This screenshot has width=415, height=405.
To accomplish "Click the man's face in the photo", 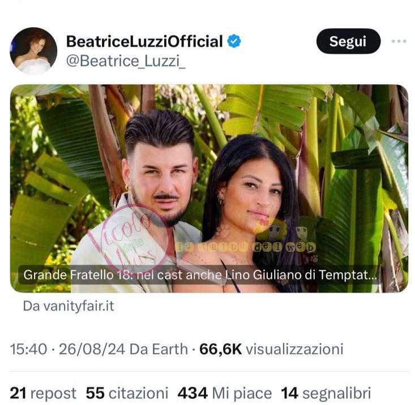I will coord(161,182).
